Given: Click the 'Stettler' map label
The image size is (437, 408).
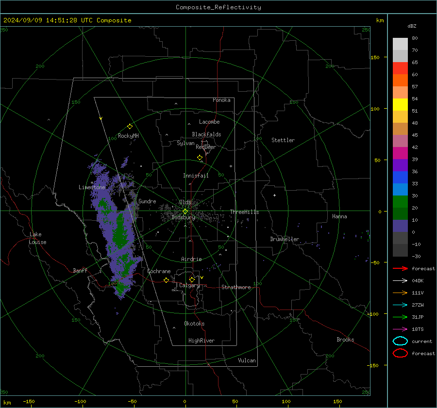Looking at the screenshot, I should click(x=283, y=140).
